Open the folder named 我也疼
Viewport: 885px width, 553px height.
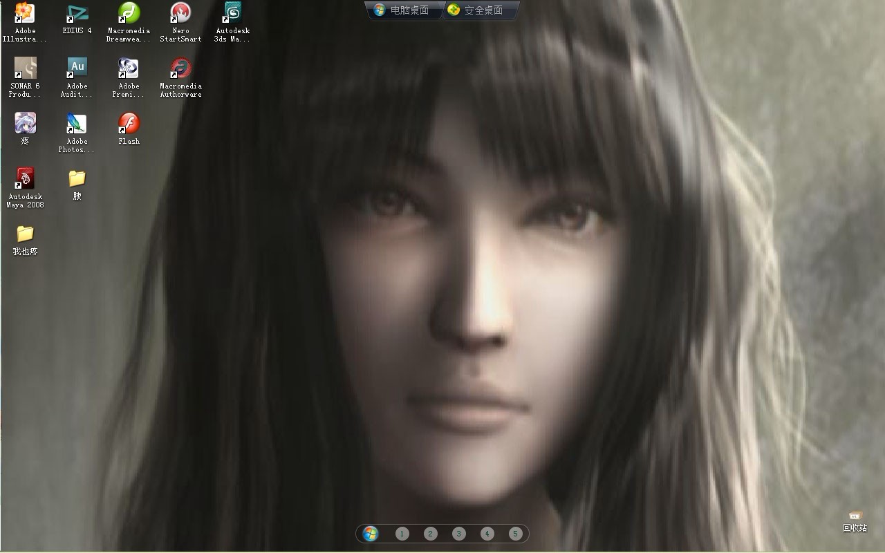point(25,235)
